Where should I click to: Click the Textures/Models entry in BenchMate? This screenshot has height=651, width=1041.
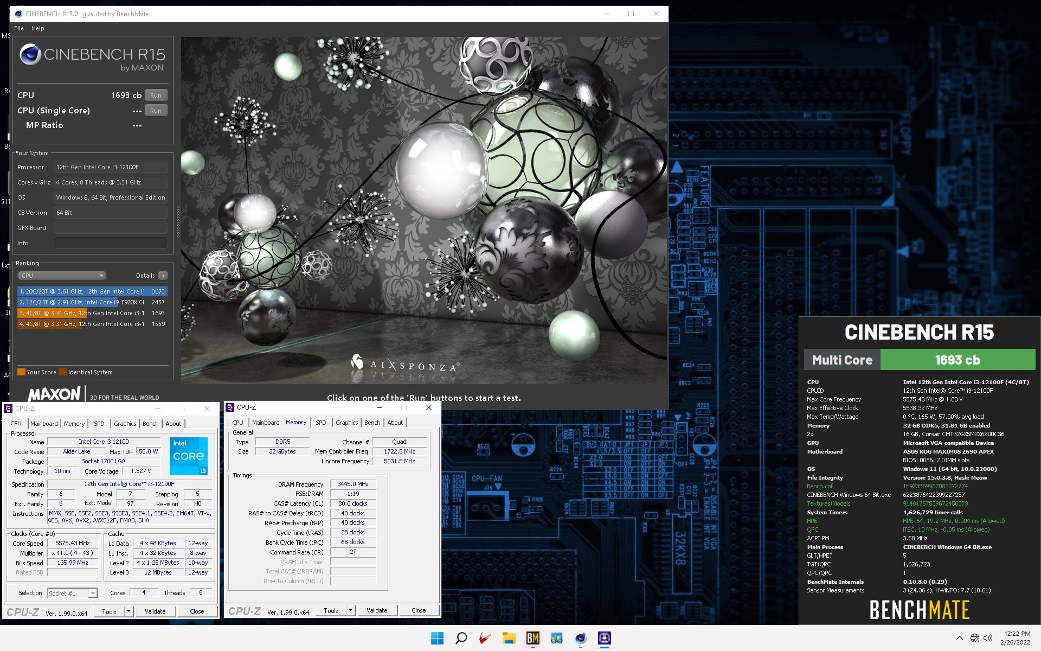coord(828,503)
